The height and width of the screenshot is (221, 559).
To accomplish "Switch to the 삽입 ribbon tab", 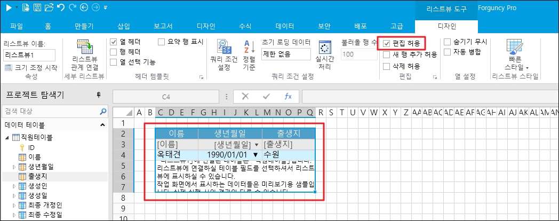I will 123,25.
